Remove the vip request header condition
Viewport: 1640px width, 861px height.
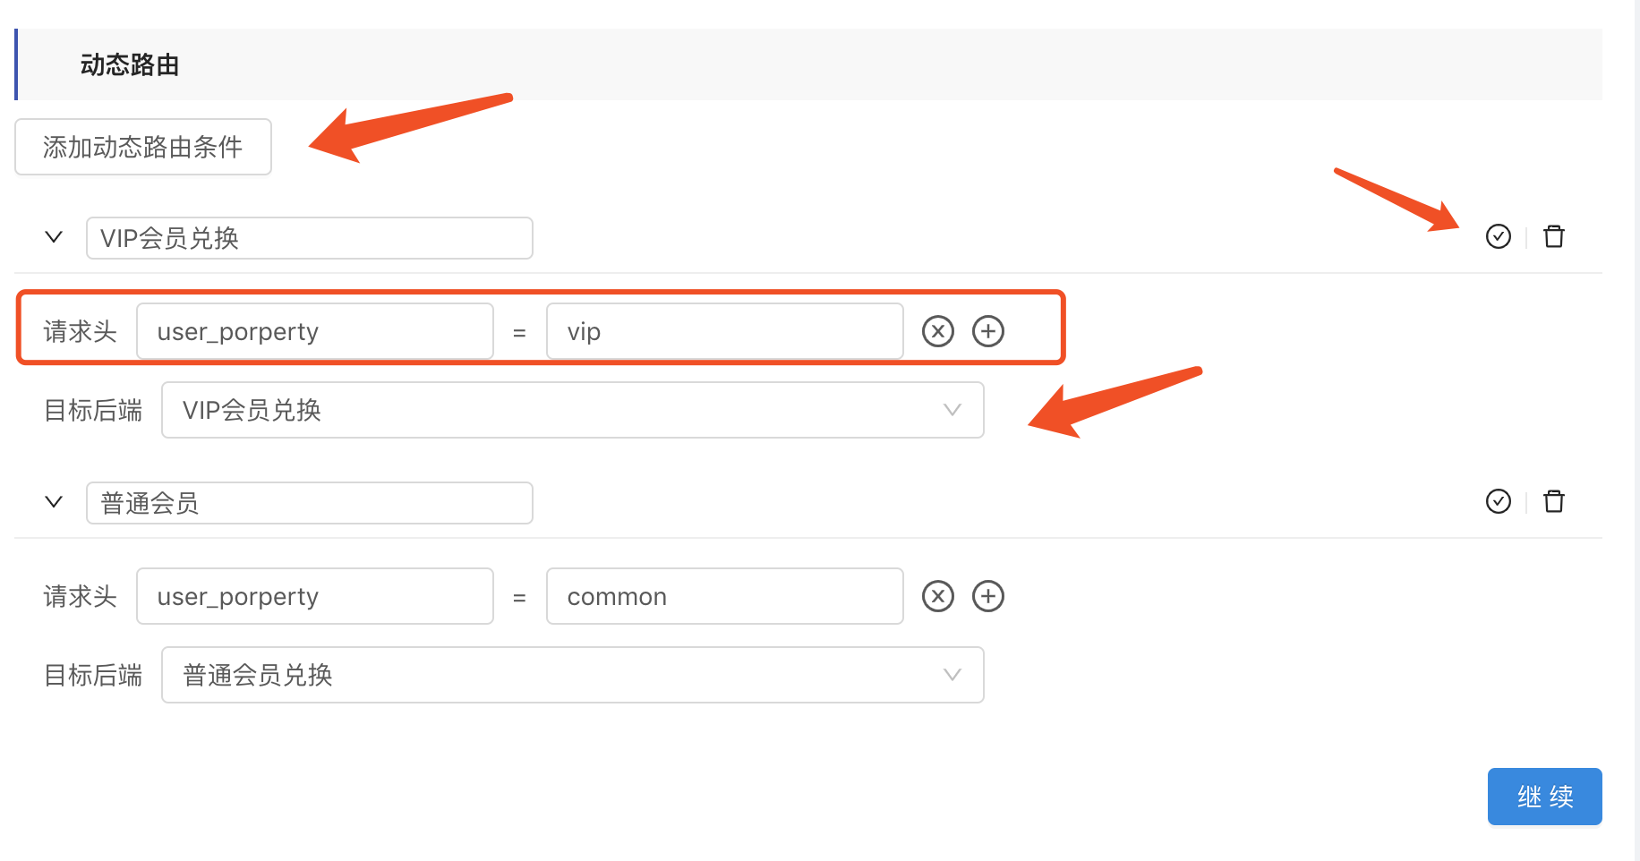click(x=938, y=331)
